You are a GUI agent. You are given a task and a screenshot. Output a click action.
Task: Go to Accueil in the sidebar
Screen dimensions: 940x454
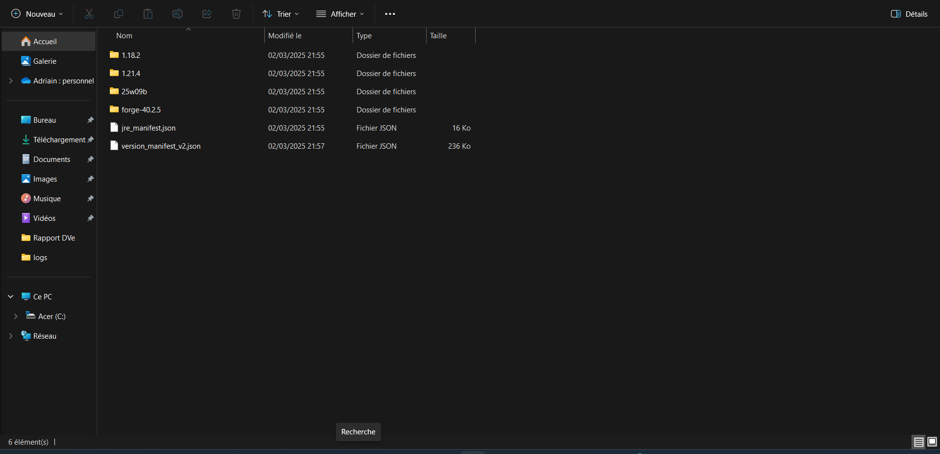[49, 41]
